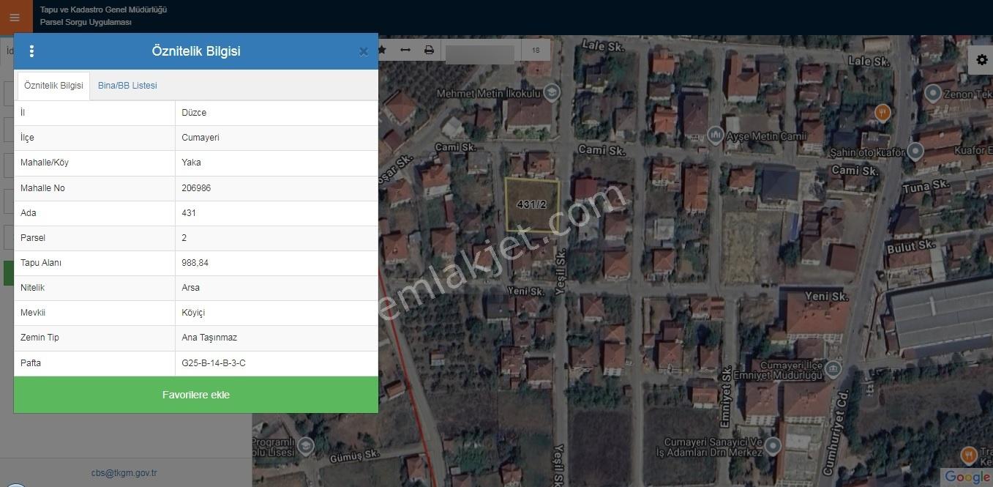The height and width of the screenshot is (487, 993).
Task: Click the Parsel row label
Action: pos(33,238)
